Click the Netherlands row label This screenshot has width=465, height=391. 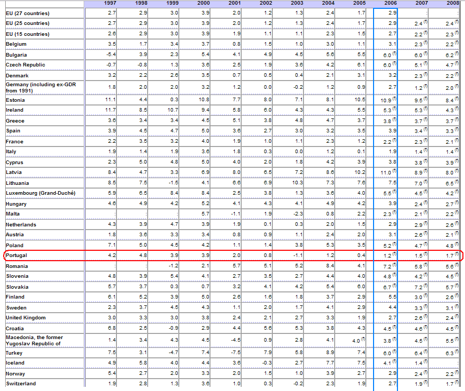pos(21,225)
